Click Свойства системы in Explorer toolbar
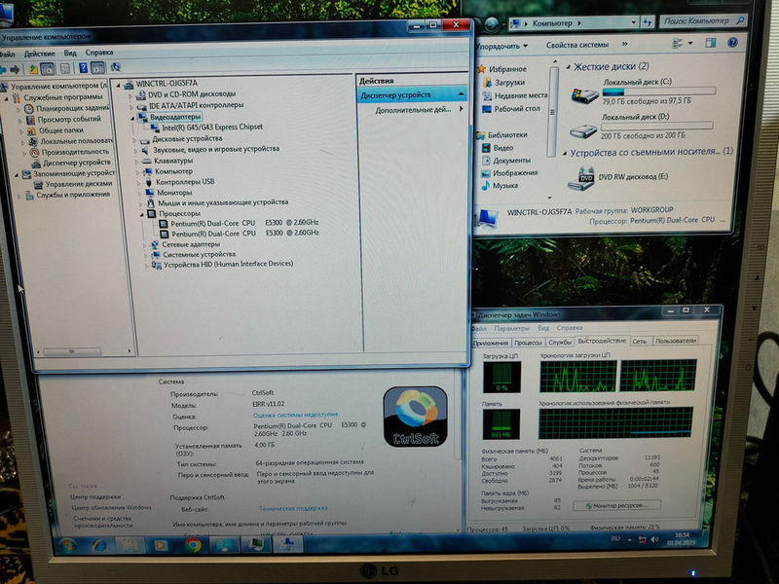Image resolution: width=779 pixels, height=584 pixels. (576, 45)
